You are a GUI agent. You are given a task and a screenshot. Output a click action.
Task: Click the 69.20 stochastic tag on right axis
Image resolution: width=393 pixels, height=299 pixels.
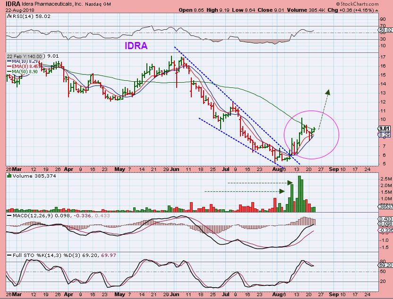[385, 265]
